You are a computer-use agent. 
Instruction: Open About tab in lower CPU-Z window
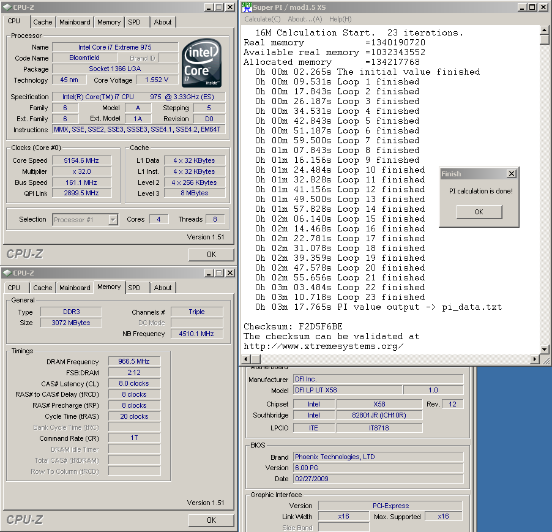coord(163,288)
